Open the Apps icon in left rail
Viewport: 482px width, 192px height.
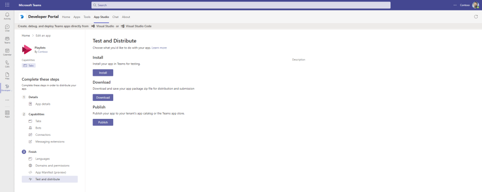pos(7,113)
